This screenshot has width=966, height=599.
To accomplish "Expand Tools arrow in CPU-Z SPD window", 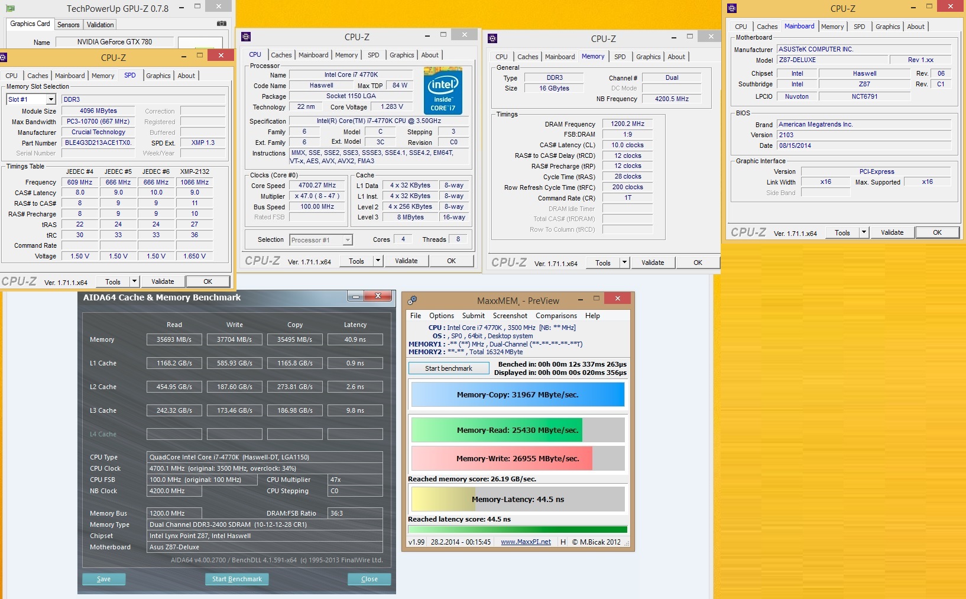I will 135,281.
